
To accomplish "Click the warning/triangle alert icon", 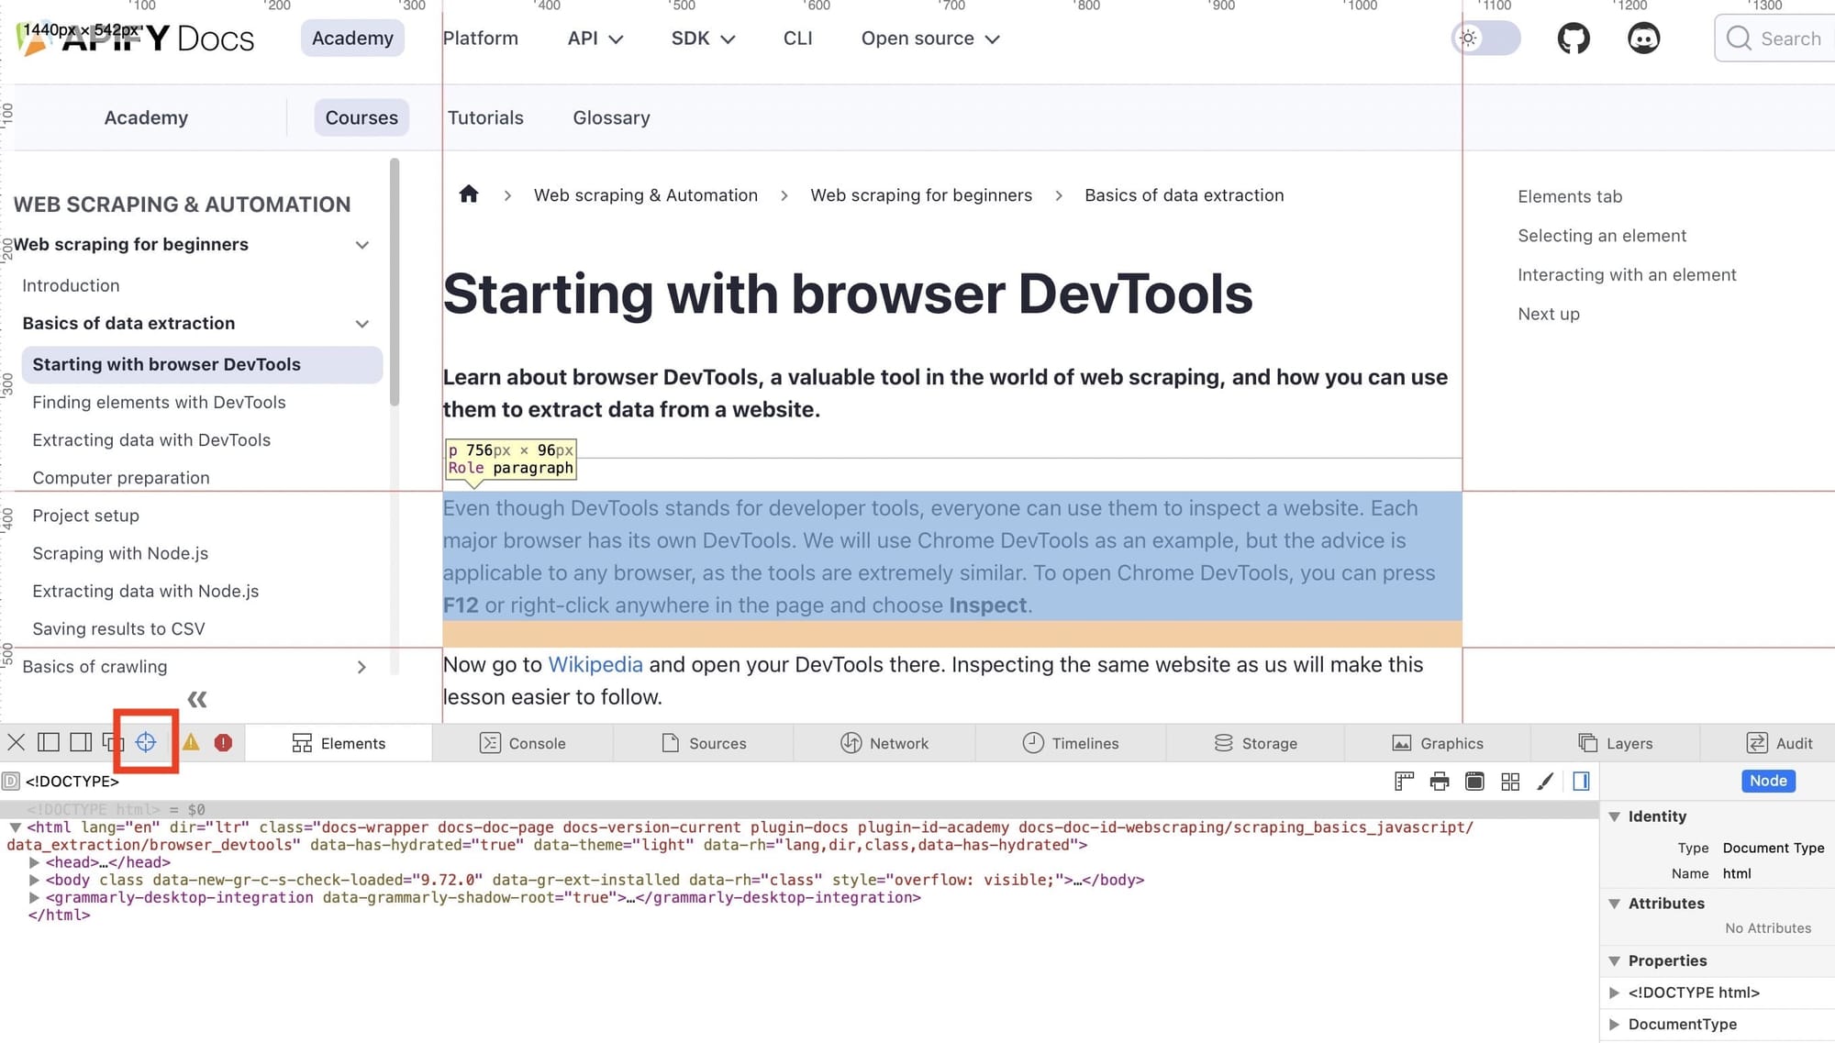I will [192, 743].
